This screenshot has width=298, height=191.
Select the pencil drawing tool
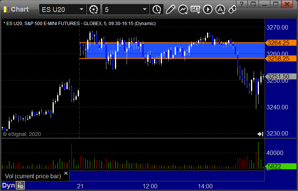click(x=170, y=9)
